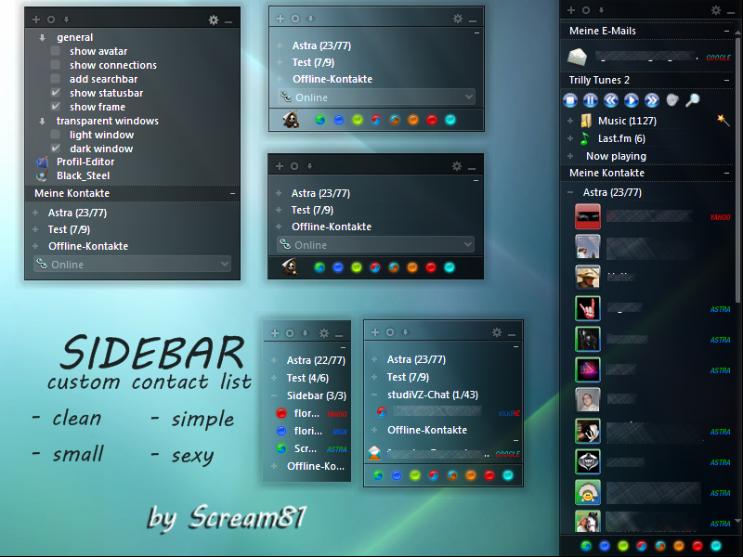Select contact with rock hand sign avatar
The width and height of the screenshot is (743, 557).
pos(652,309)
